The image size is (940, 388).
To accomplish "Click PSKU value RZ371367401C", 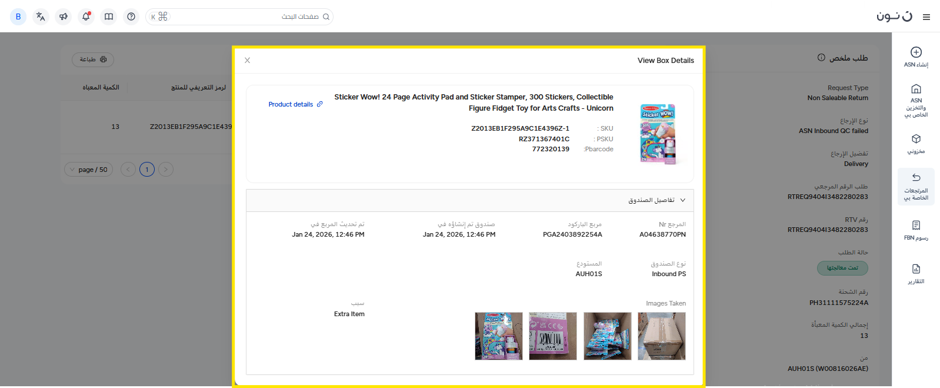I will point(544,140).
